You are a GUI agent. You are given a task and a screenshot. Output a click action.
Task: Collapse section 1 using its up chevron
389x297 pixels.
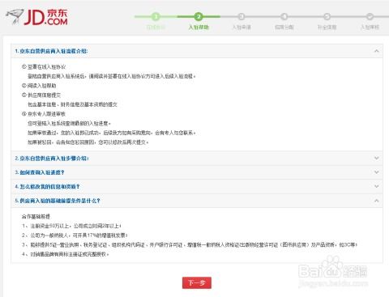point(376,51)
